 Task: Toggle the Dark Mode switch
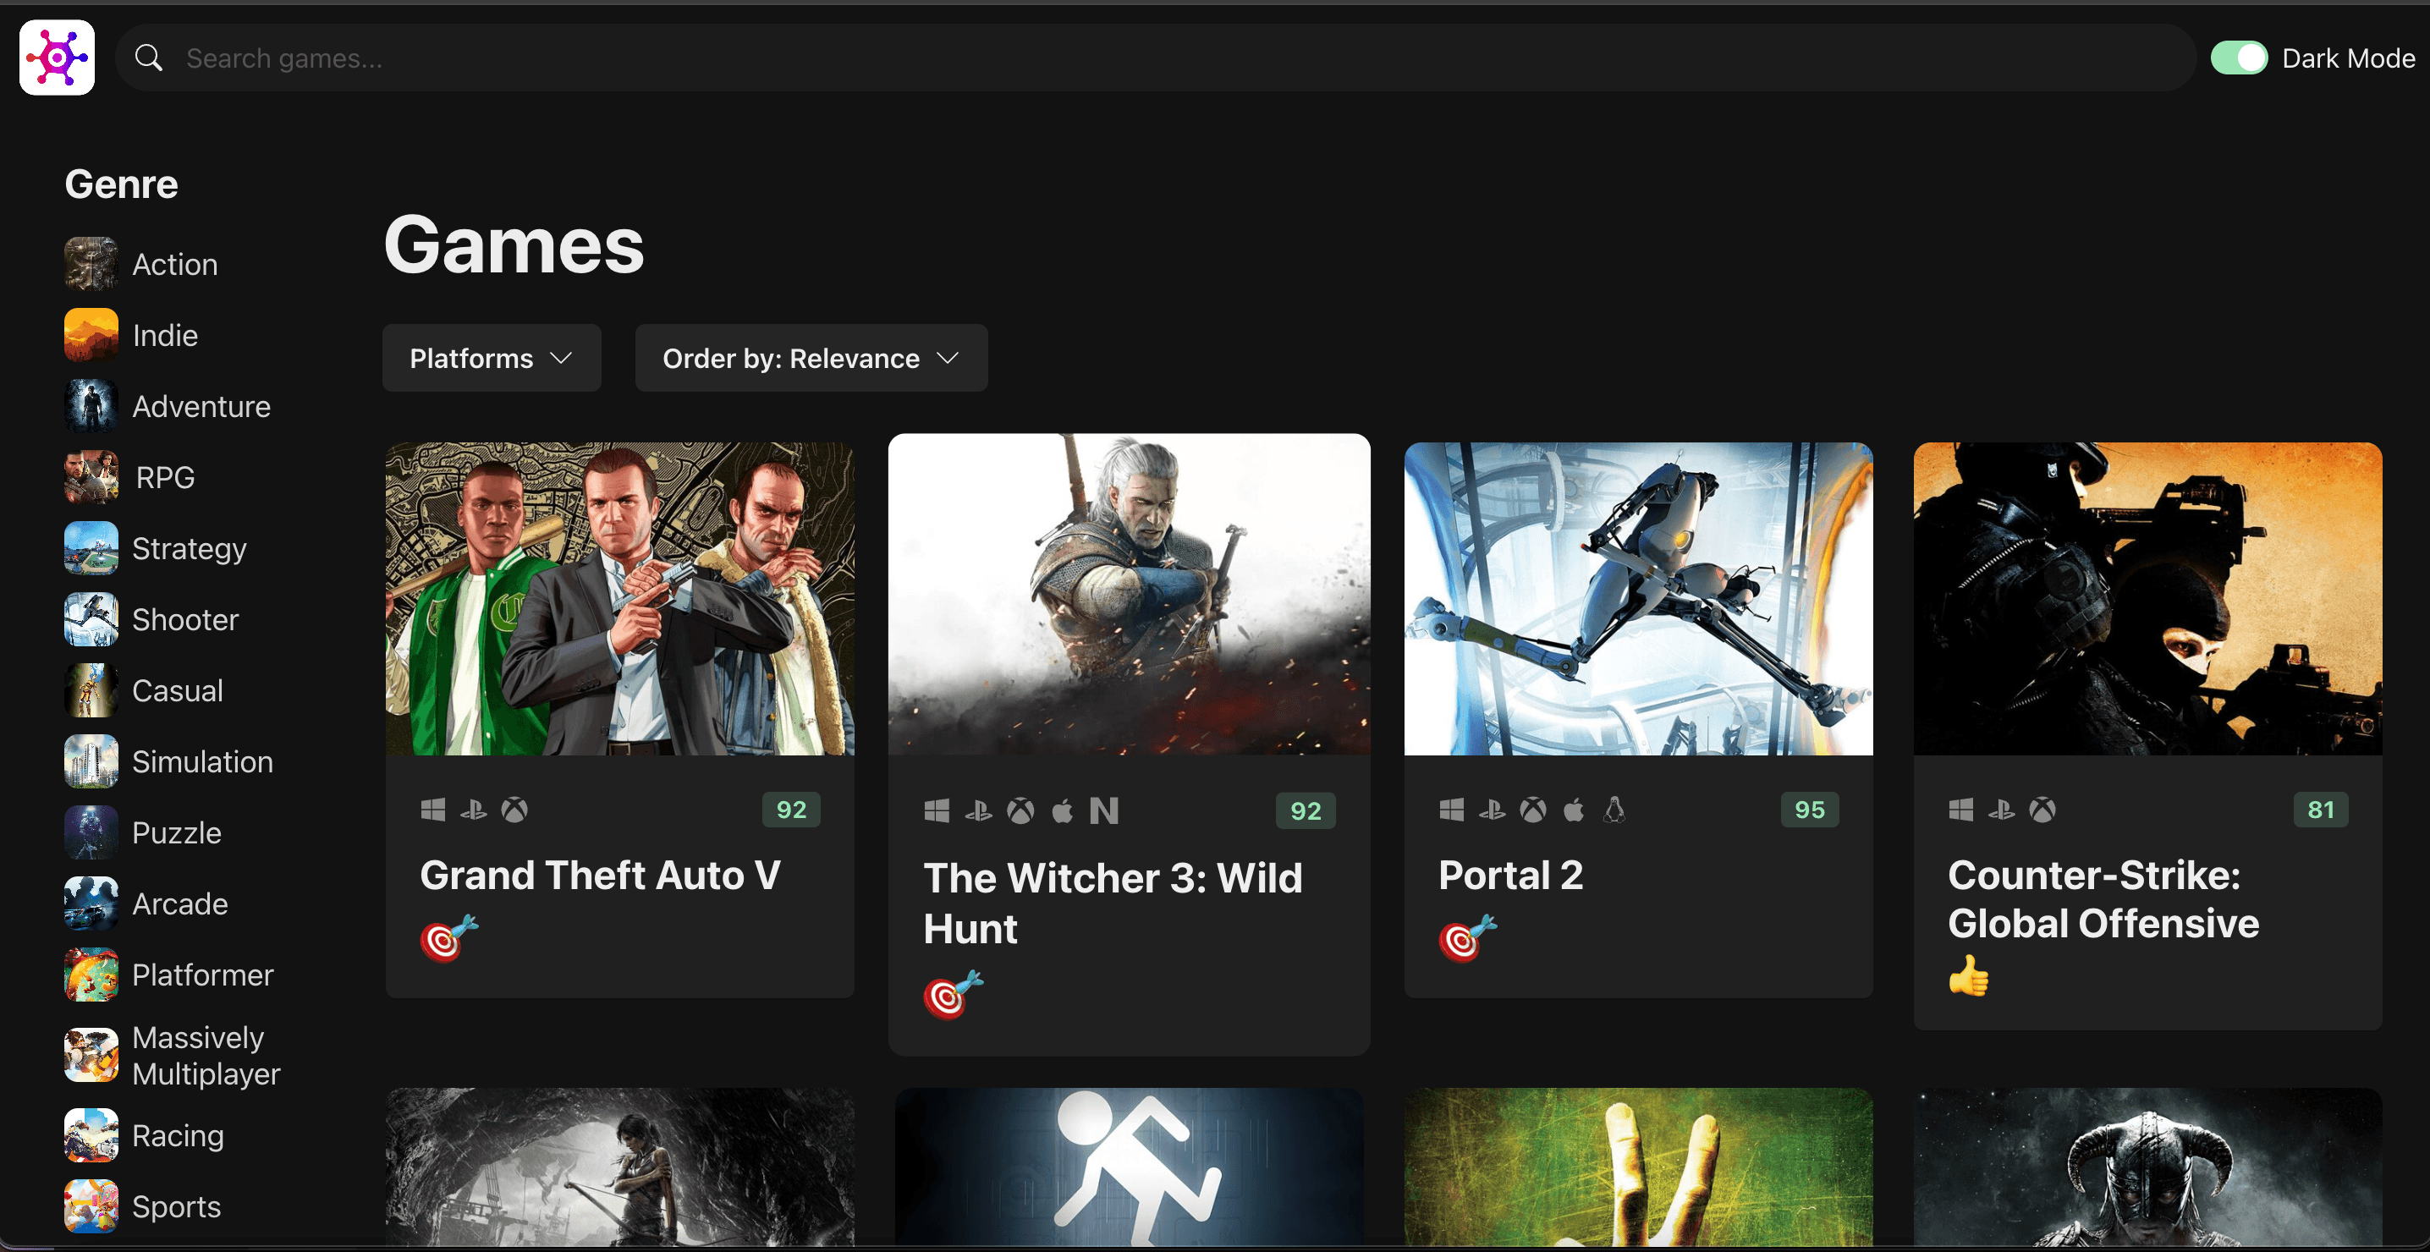tap(2239, 58)
